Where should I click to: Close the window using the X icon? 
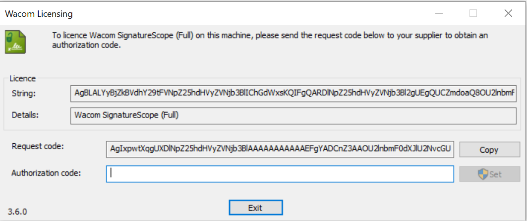click(508, 13)
